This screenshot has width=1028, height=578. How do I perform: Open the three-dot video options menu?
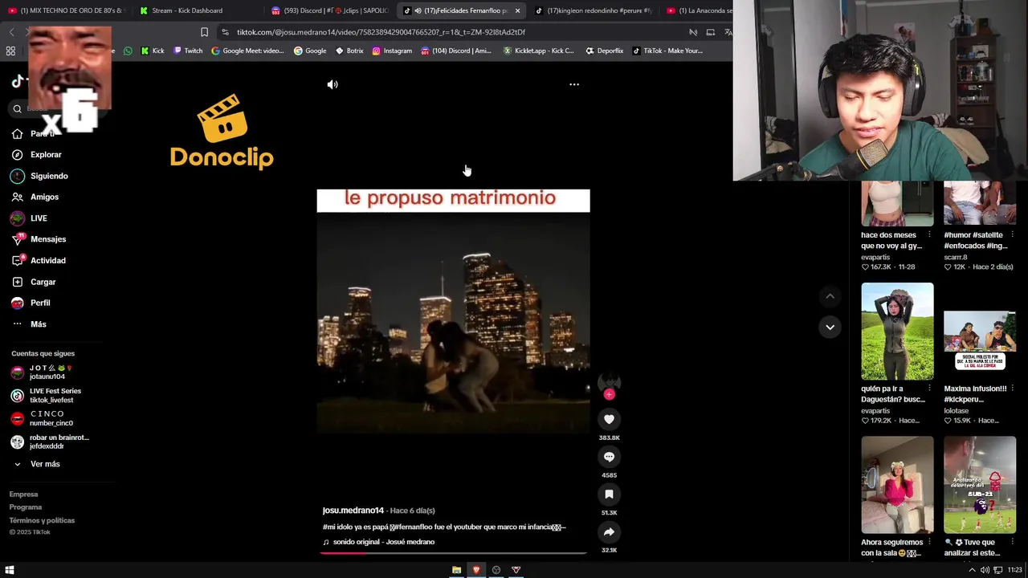(574, 84)
